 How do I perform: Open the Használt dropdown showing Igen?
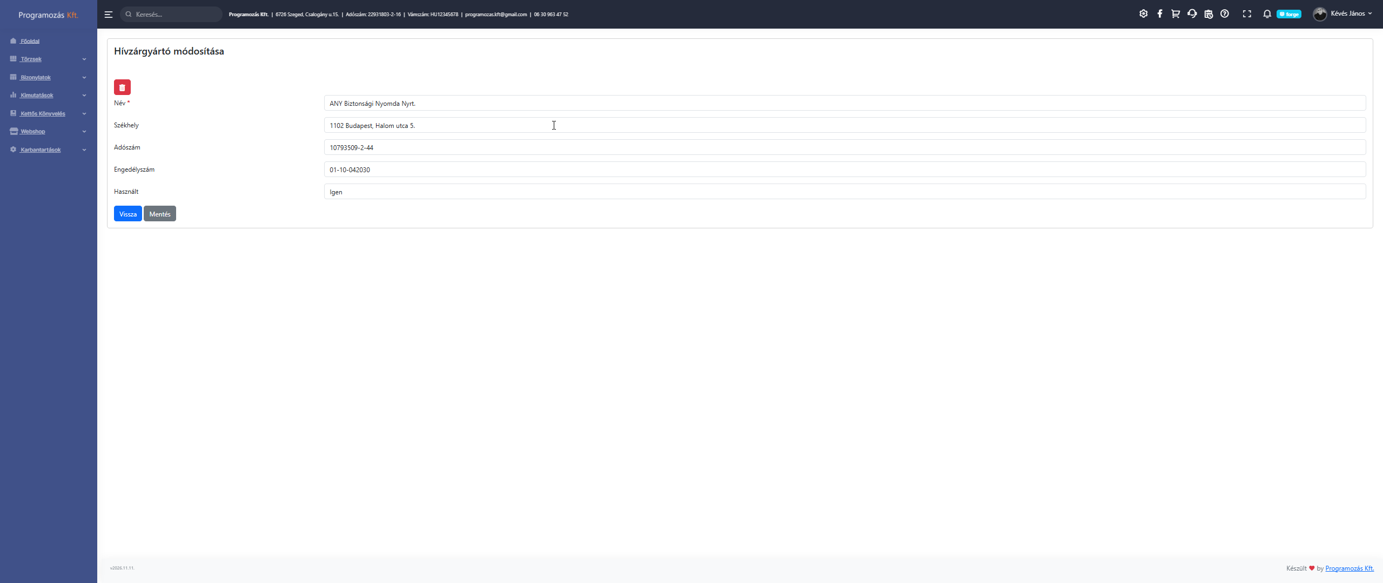(844, 192)
